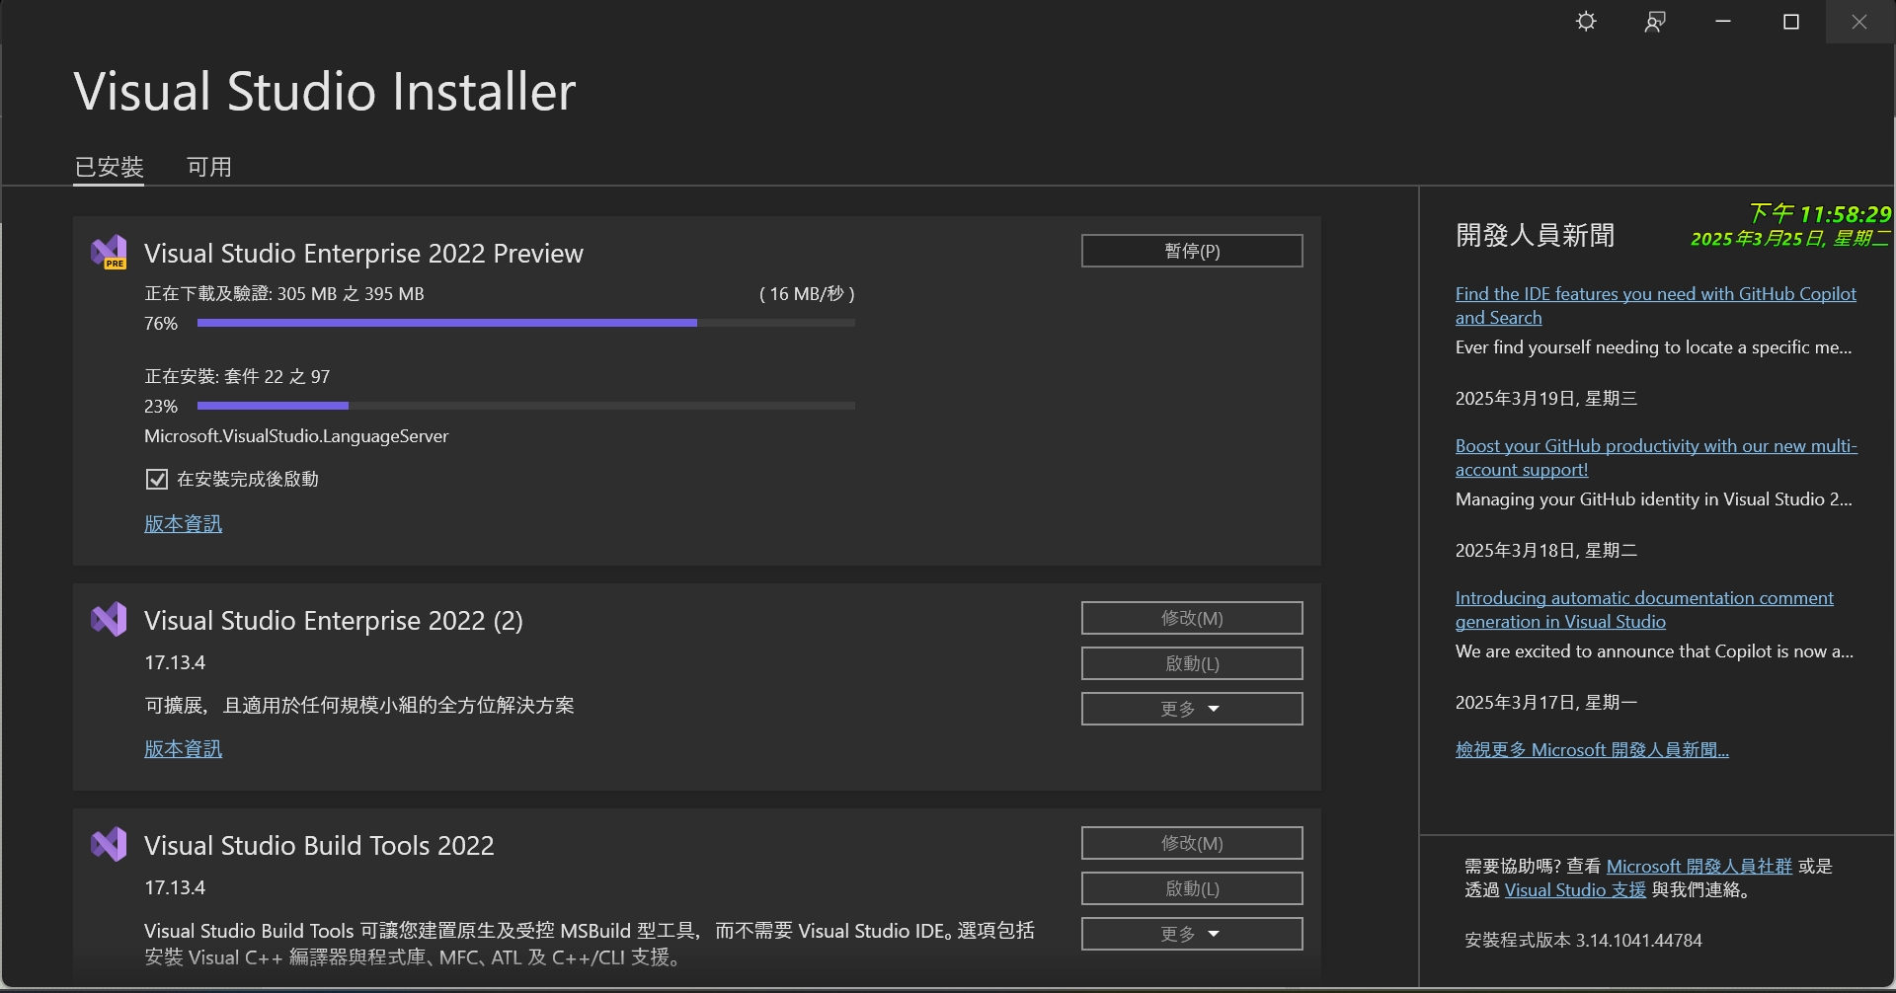Open Visual Studio 支援 link
This screenshot has width=1896, height=993.
(1575, 890)
